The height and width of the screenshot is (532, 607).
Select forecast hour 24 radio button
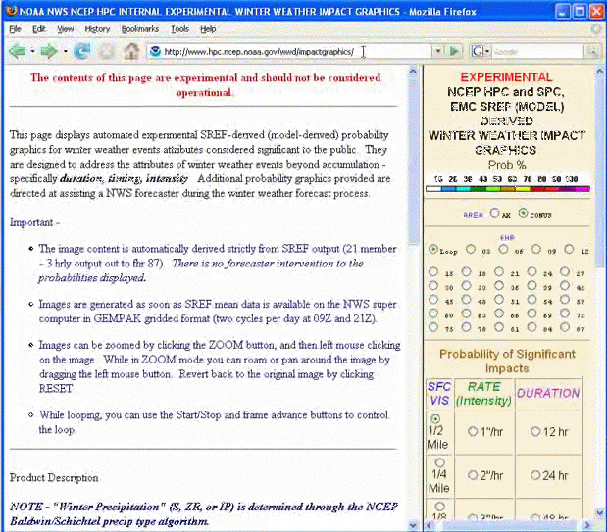coord(531,271)
